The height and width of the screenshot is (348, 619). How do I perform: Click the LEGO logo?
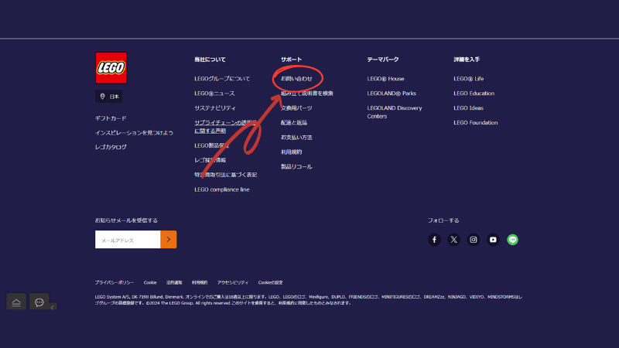coord(111,68)
